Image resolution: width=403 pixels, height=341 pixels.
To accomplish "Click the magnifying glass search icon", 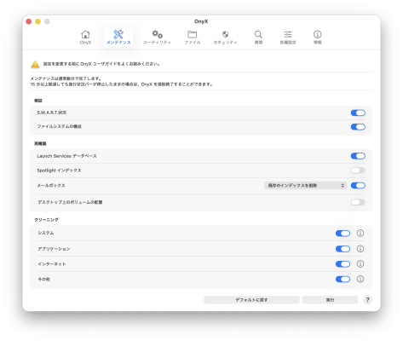I will coord(258,34).
